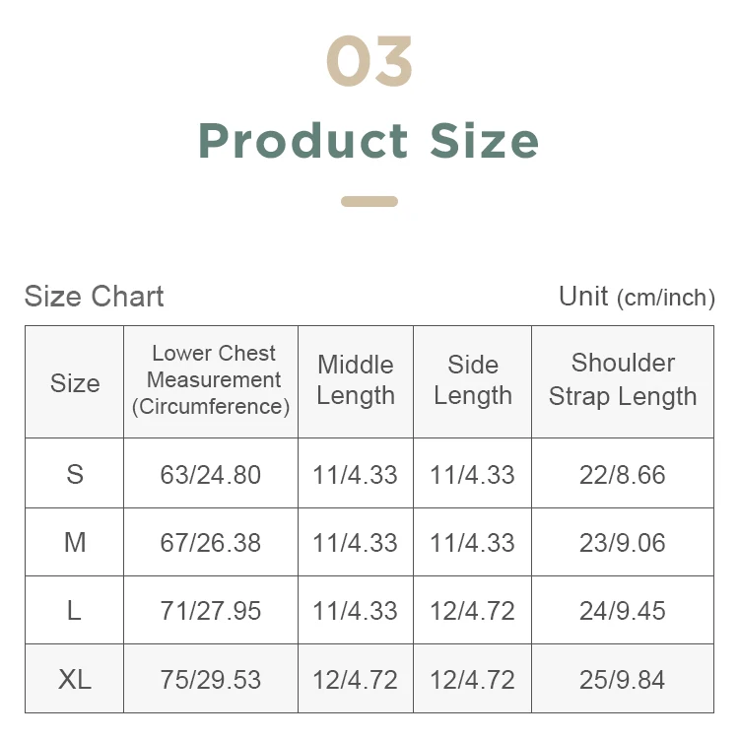Click the beige divider bar under title
Viewport: 739px width, 740px height.
coord(369,202)
